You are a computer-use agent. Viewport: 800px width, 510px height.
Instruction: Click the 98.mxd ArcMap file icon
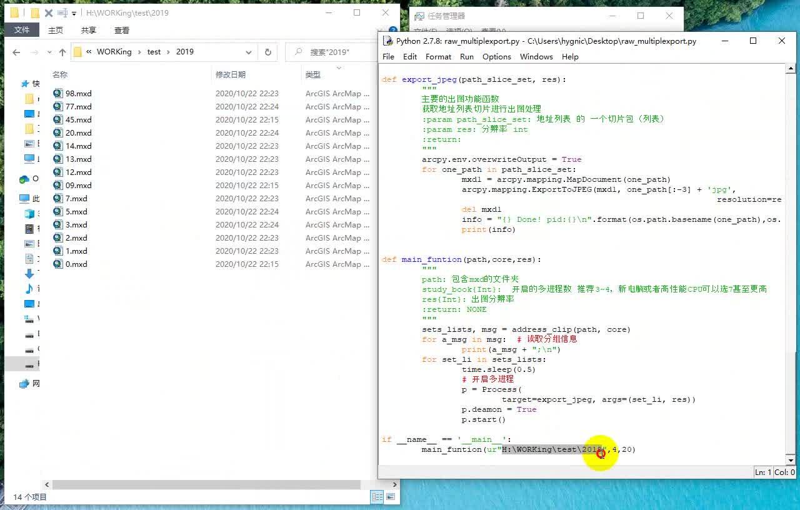[x=58, y=93]
